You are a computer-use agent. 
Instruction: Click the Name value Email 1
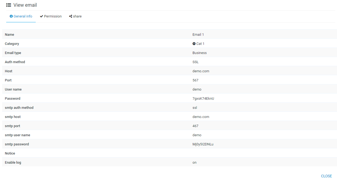(198, 35)
